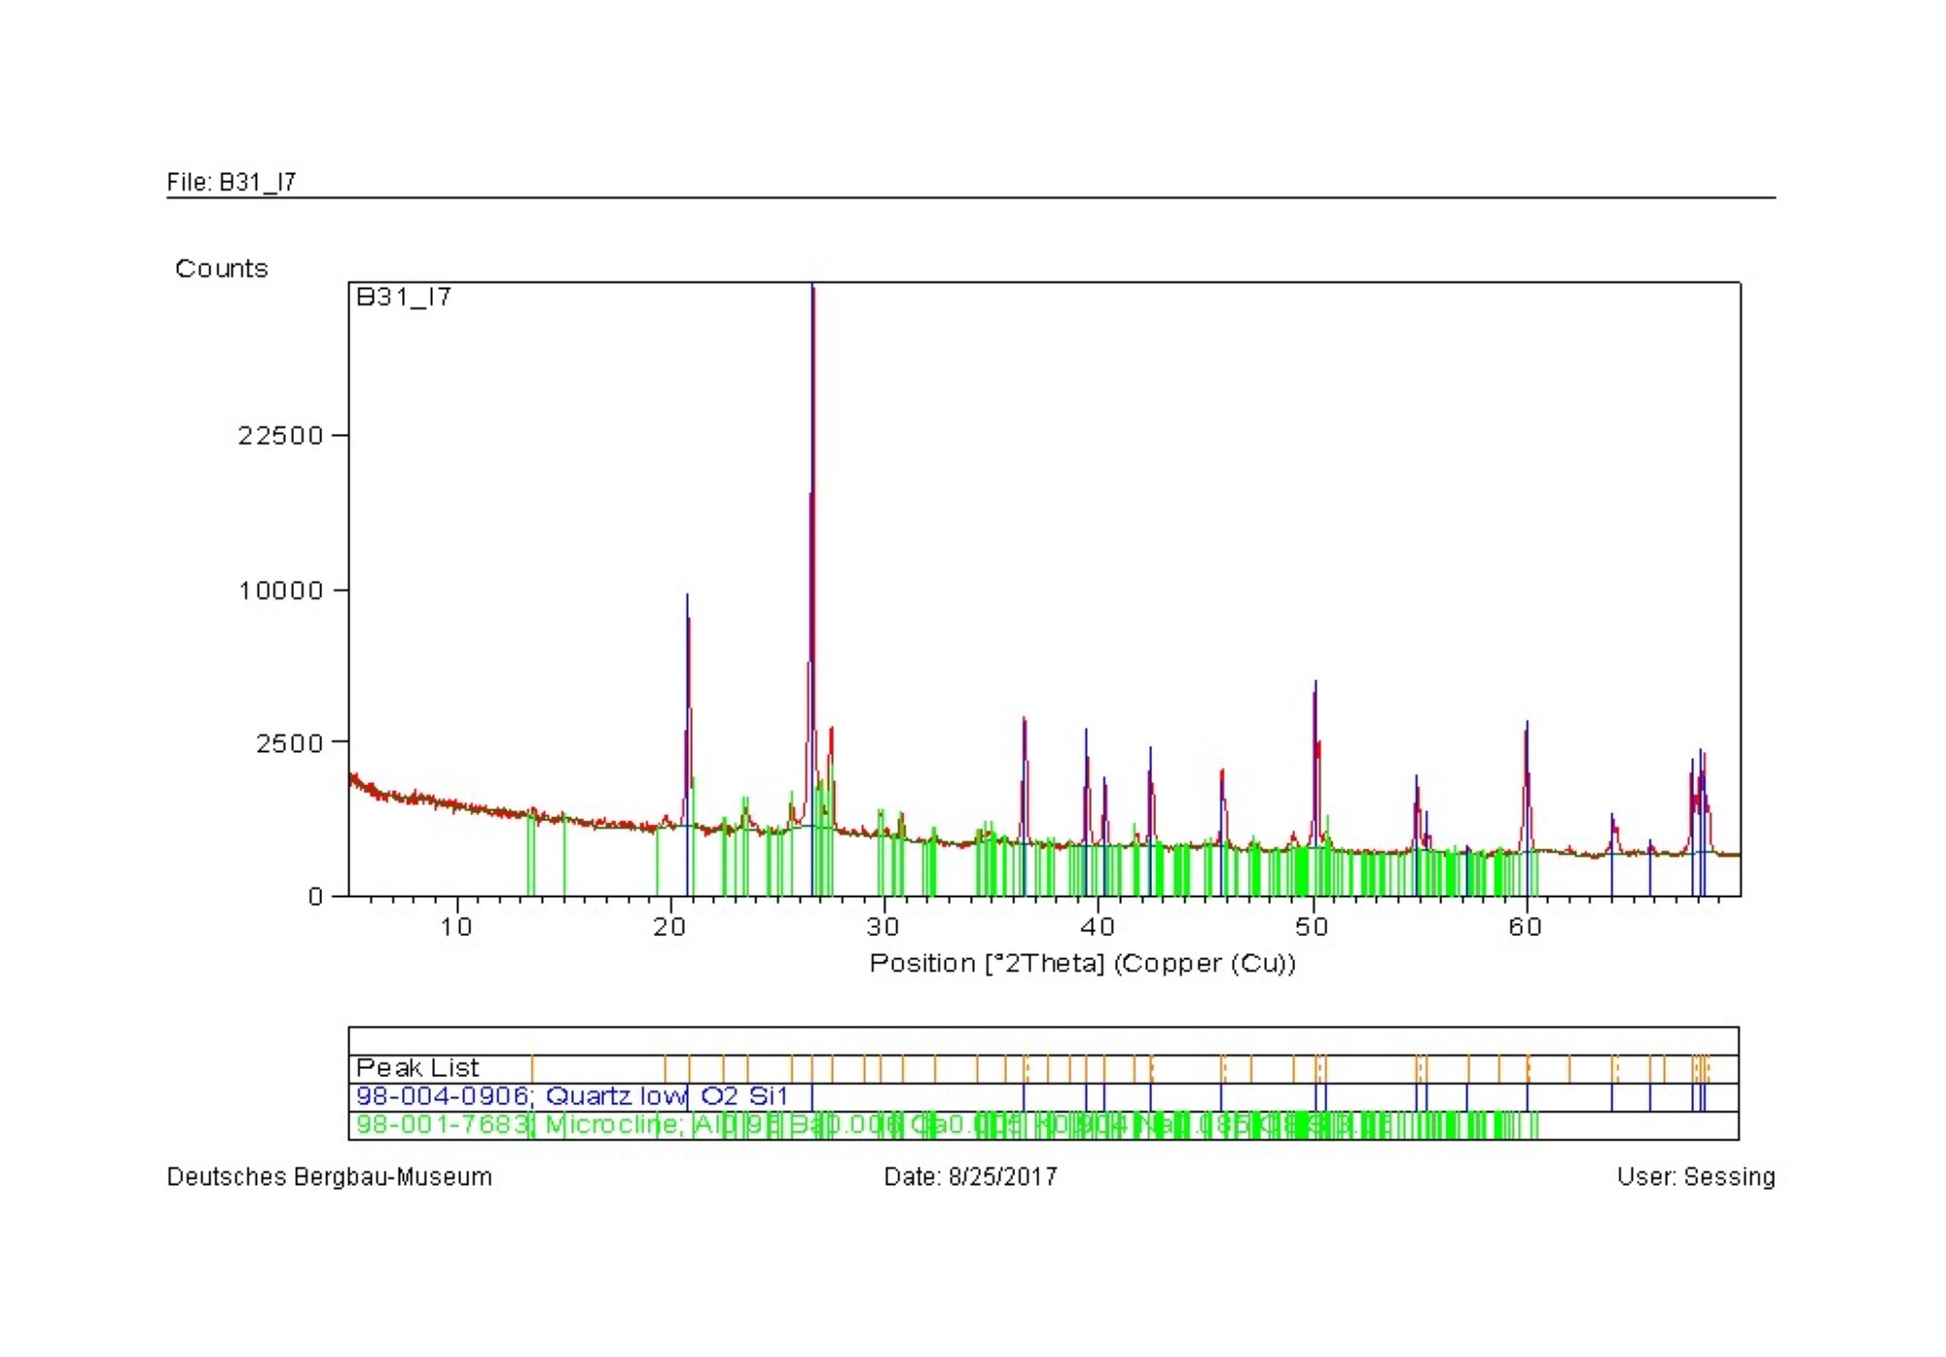This screenshot has height=1357, width=1946.
Task: Click the Counts y-axis label
Action: pyautogui.click(x=221, y=268)
